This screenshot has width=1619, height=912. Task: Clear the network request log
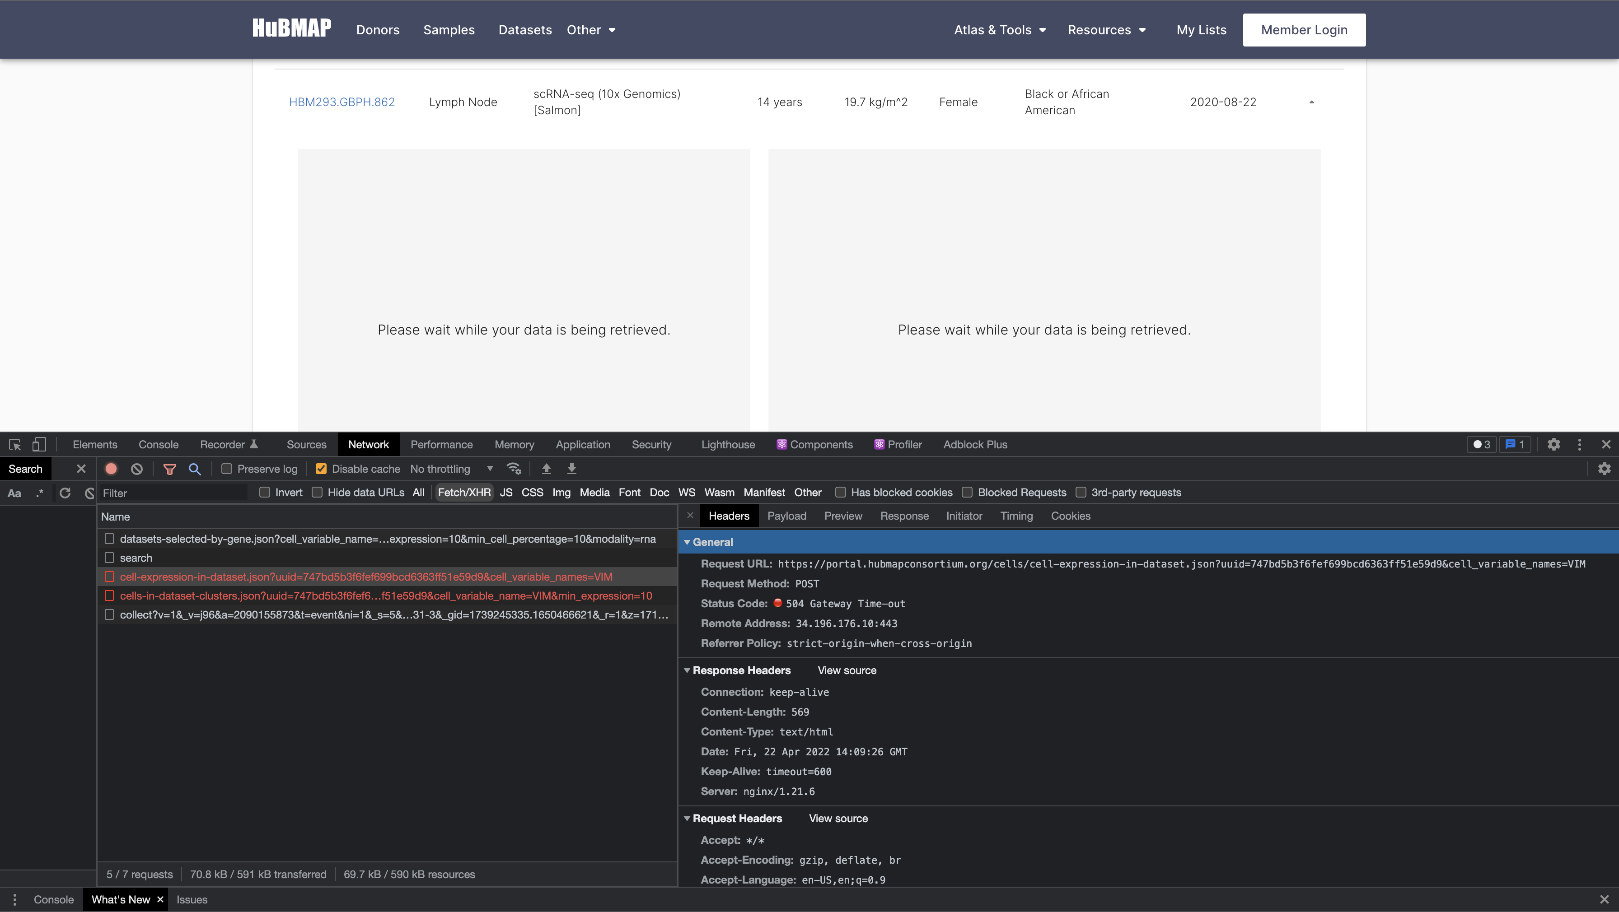point(136,469)
